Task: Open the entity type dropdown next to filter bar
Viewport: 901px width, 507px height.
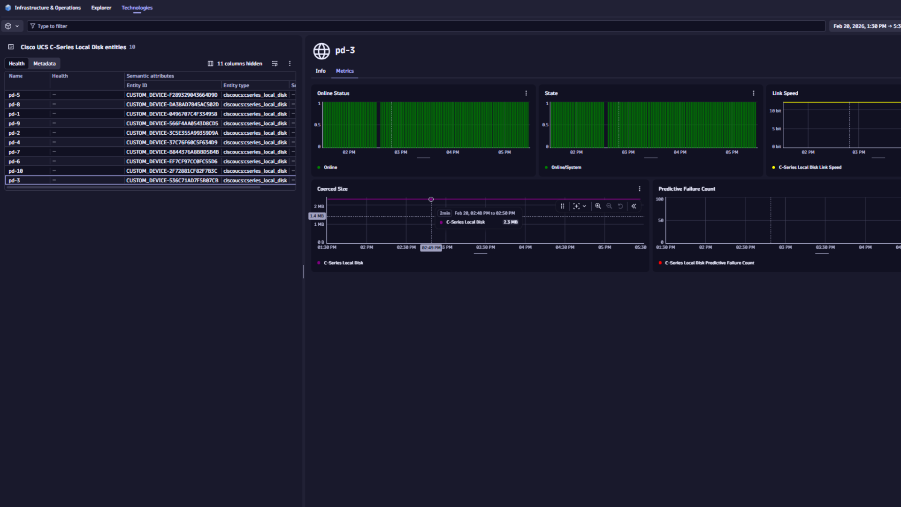Action: coord(13,26)
